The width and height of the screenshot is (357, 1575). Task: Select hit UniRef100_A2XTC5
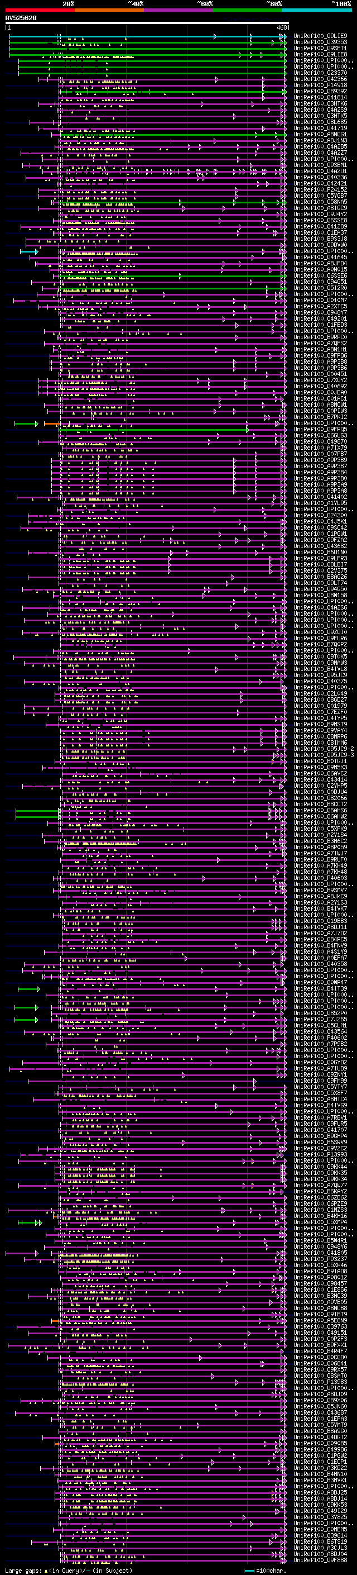coord(320,306)
